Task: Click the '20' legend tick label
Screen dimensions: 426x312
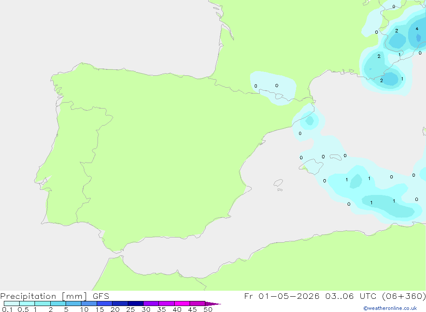Action: tap(115, 309)
